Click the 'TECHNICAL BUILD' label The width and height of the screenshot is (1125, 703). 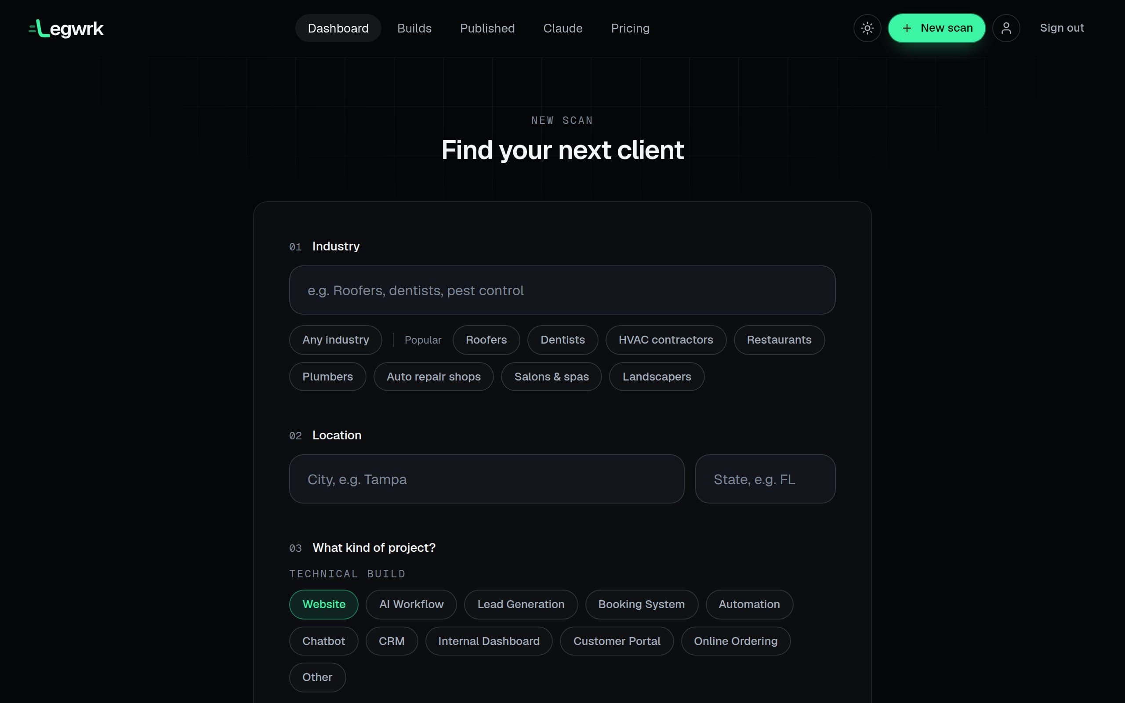(x=347, y=574)
